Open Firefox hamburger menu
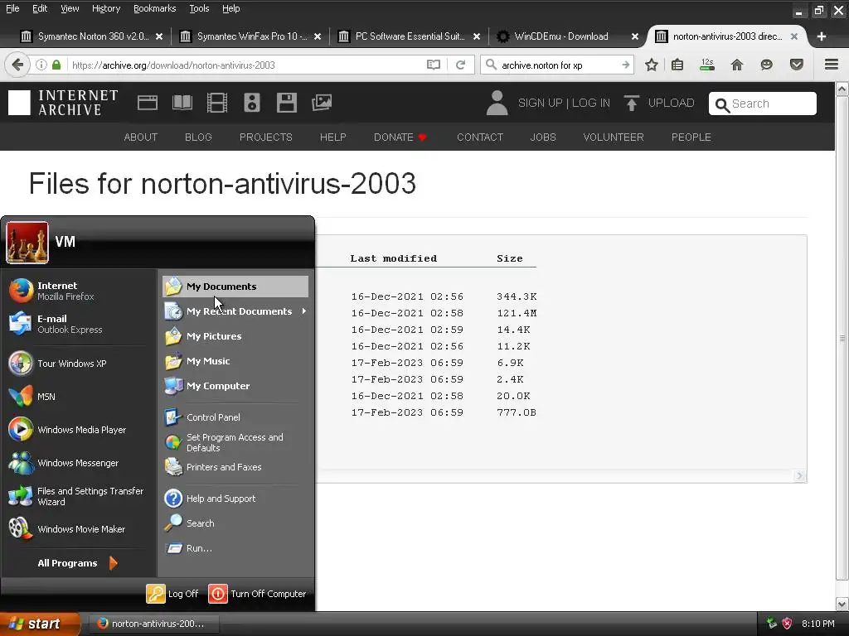 tap(832, 65)
